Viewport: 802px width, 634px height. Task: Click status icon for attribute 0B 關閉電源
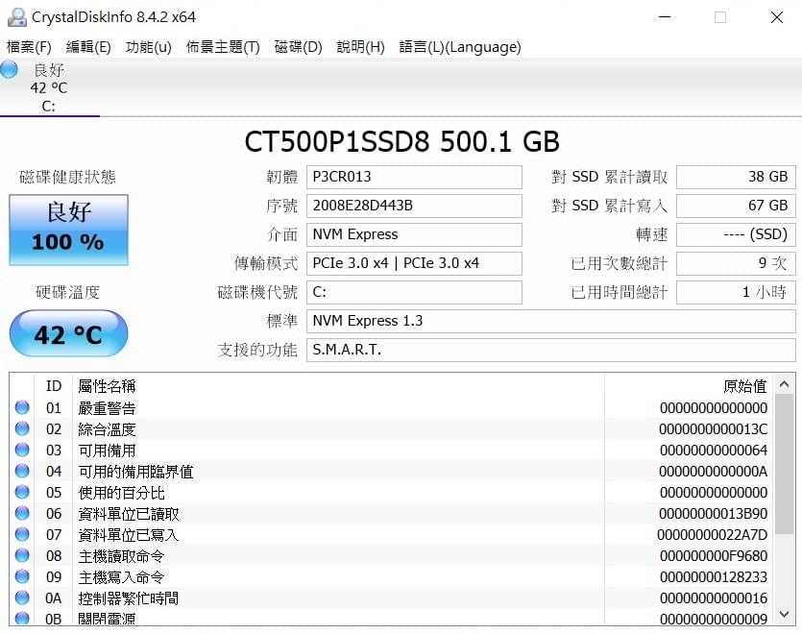(x=22, y=618)
